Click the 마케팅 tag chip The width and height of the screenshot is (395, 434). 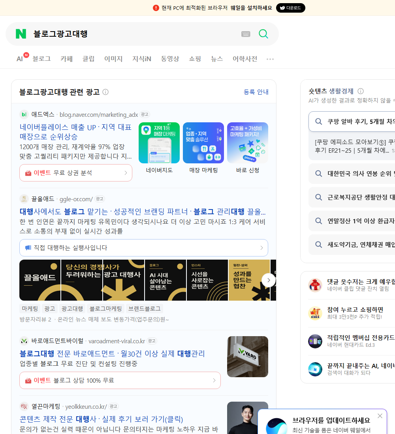(x=30, y=309)
